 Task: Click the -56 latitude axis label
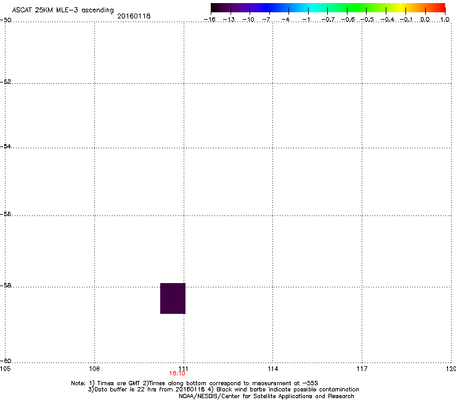[6, 214]
